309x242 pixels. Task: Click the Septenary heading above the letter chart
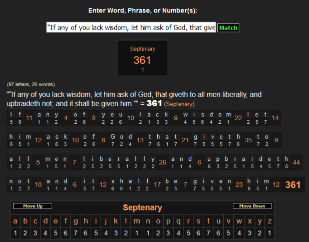pyautogui.click(x=142, y=207)
